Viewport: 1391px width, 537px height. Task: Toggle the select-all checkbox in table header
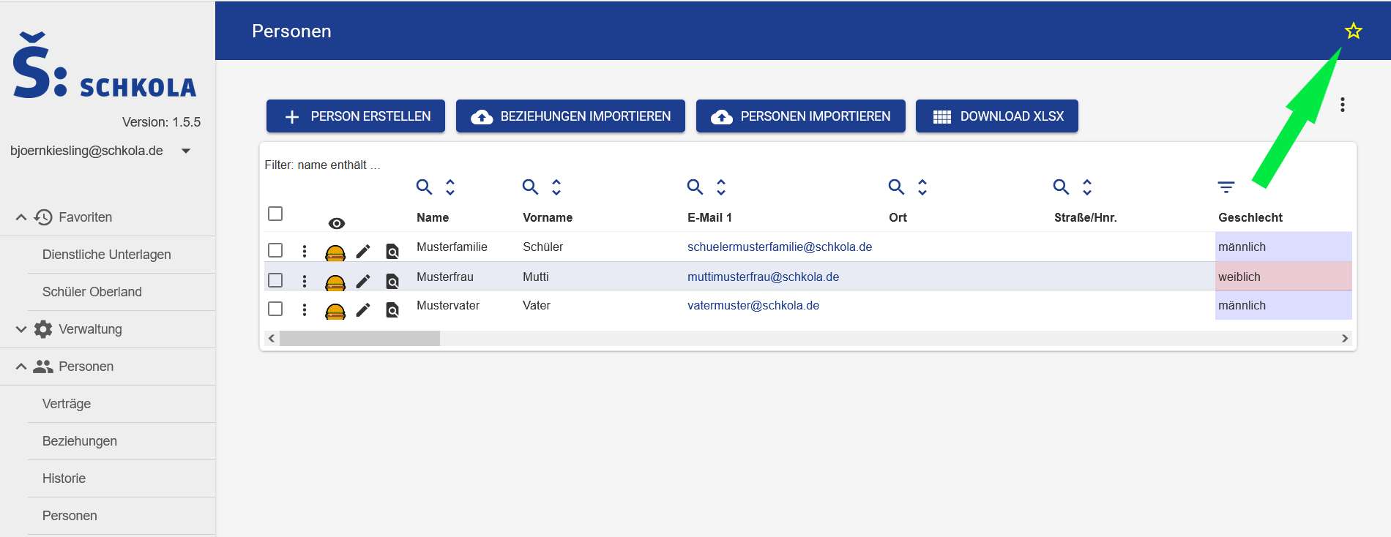(x=275, y=214)
